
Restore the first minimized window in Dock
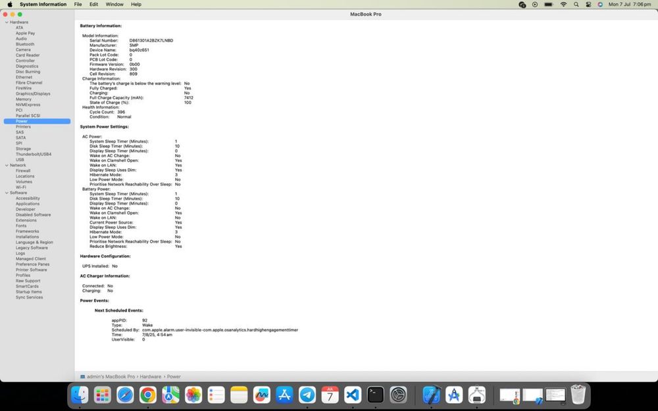[509, 395]
